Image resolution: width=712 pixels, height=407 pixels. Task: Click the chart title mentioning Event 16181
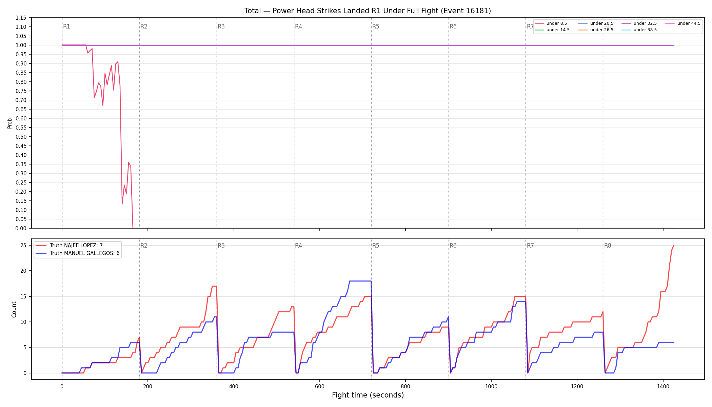(368, 11)
